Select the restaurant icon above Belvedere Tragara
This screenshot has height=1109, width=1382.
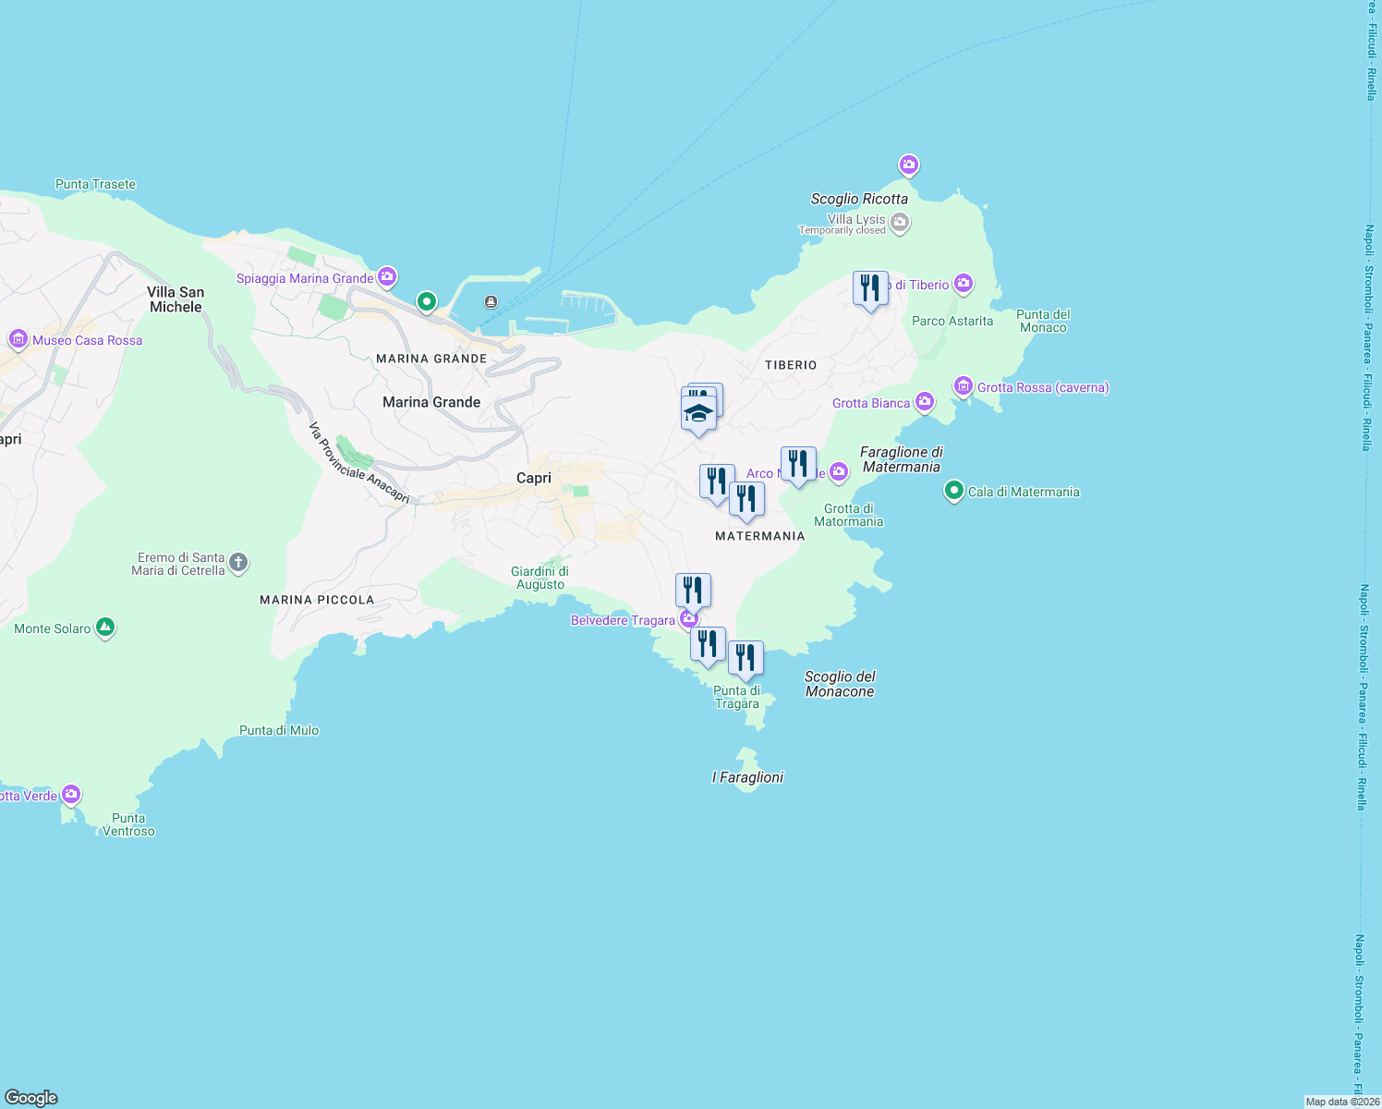(692, 588)
